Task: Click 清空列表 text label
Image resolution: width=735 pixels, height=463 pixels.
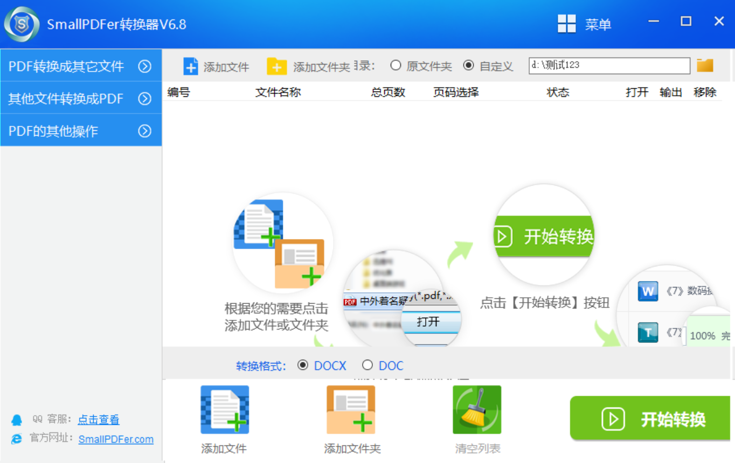Action: (x=477, y=448)
